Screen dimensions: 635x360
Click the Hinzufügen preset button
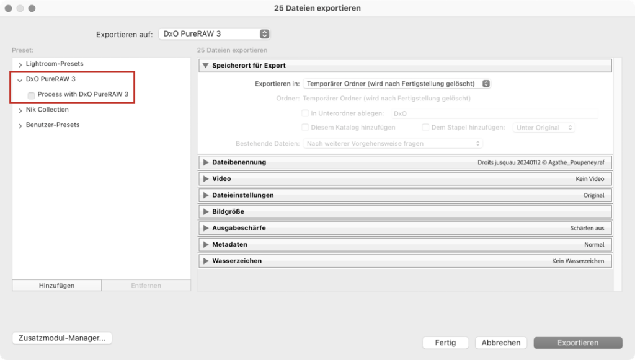[x=56, y=285]
